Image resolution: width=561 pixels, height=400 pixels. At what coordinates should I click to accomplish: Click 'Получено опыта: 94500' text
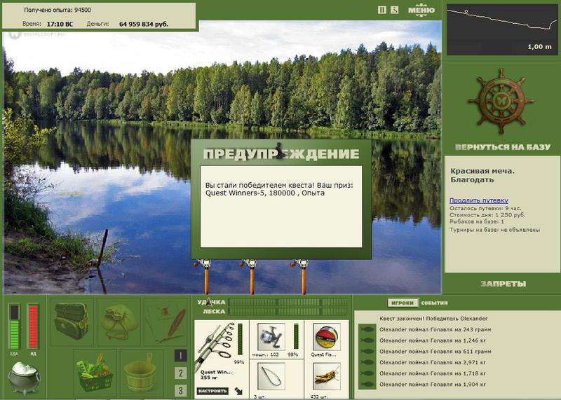click(x=58, y=10)
